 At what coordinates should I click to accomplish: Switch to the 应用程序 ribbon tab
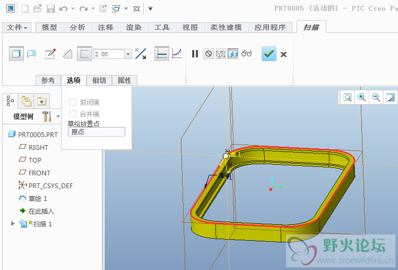[270, 28]
